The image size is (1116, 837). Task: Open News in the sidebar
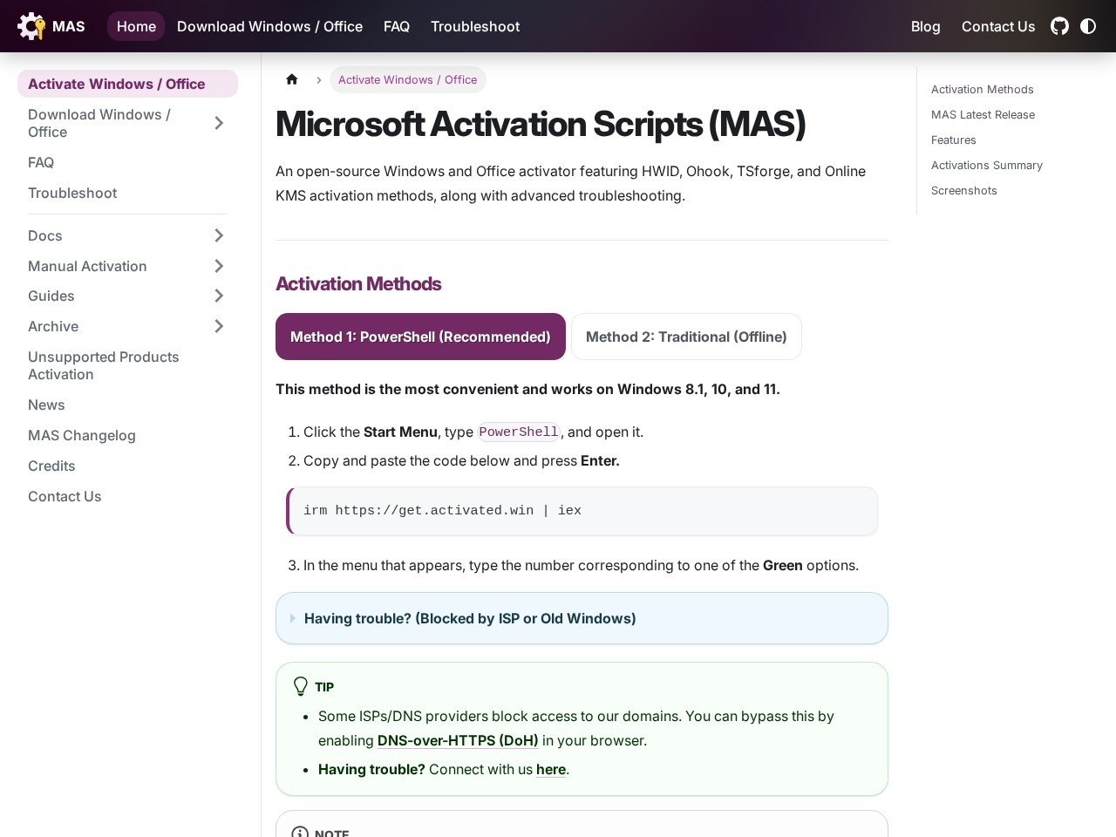pos(46,405)
